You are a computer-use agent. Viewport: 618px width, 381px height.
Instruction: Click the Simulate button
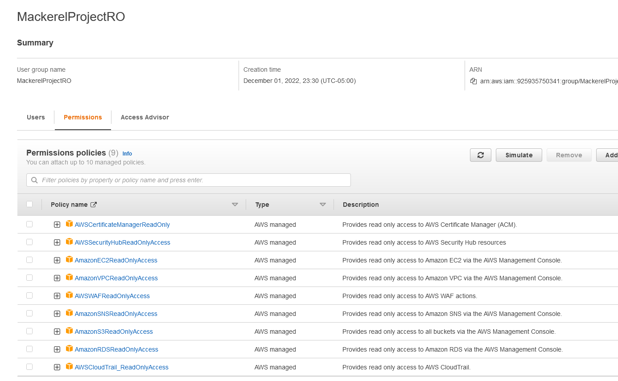pos(519,155)
